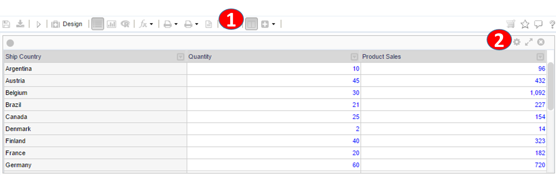The height and width of the screenshot is (175, 556).
Task: Expand the first printer dropdown arrow
Action: (x=176, y=24)
